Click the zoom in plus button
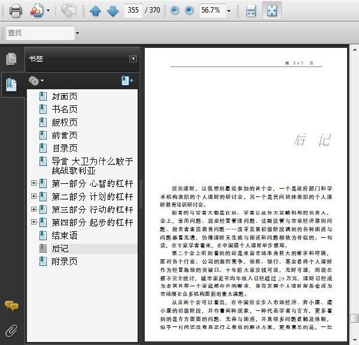 click(189, 10)
